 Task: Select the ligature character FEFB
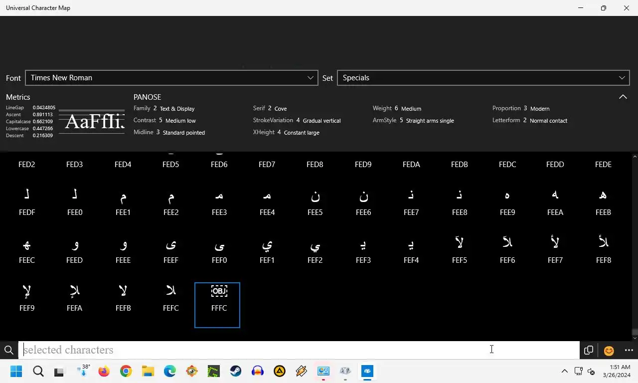(x=123, y=299)
